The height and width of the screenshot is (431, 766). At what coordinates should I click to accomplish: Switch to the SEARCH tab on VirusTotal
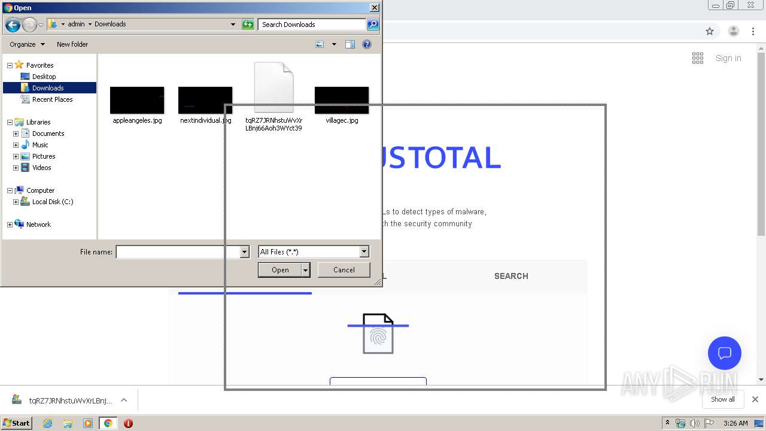511,276
